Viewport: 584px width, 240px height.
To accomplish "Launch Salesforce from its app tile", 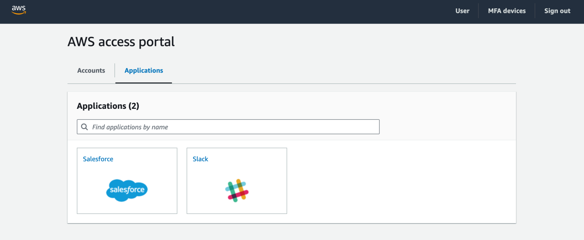I will pos(127,181).
